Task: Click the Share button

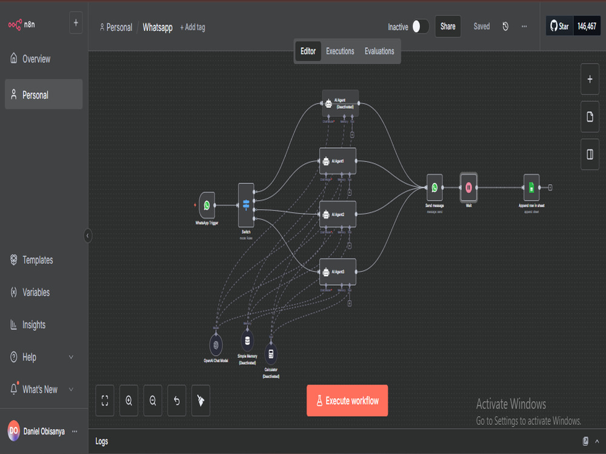Action: (x=448, y=26)
